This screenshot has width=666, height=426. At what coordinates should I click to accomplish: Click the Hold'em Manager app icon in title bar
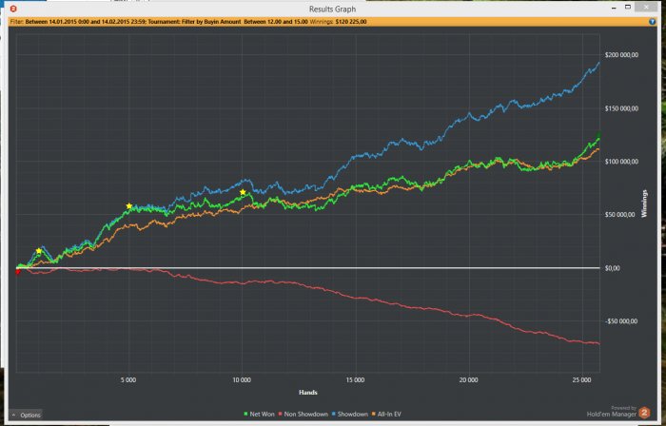tap(13, 9)
